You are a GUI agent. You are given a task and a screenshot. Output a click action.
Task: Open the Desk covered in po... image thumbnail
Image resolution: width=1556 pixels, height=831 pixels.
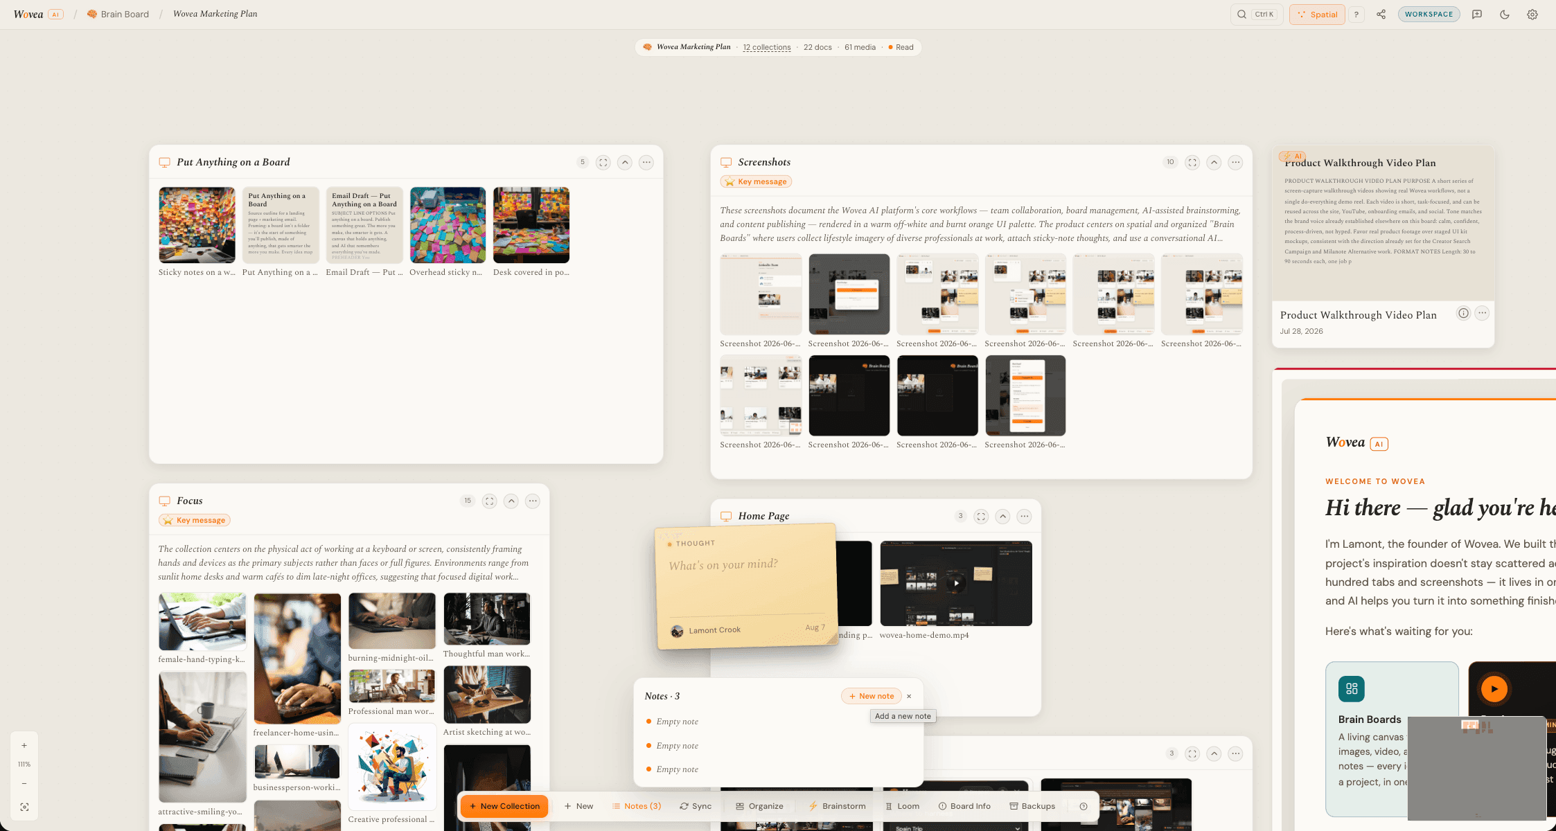tap(531, 225)
